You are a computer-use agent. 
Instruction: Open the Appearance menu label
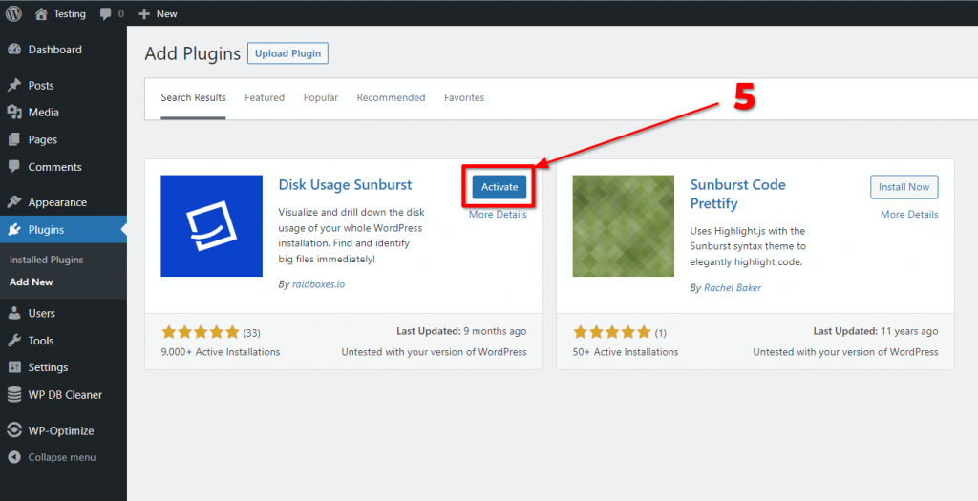57,202
